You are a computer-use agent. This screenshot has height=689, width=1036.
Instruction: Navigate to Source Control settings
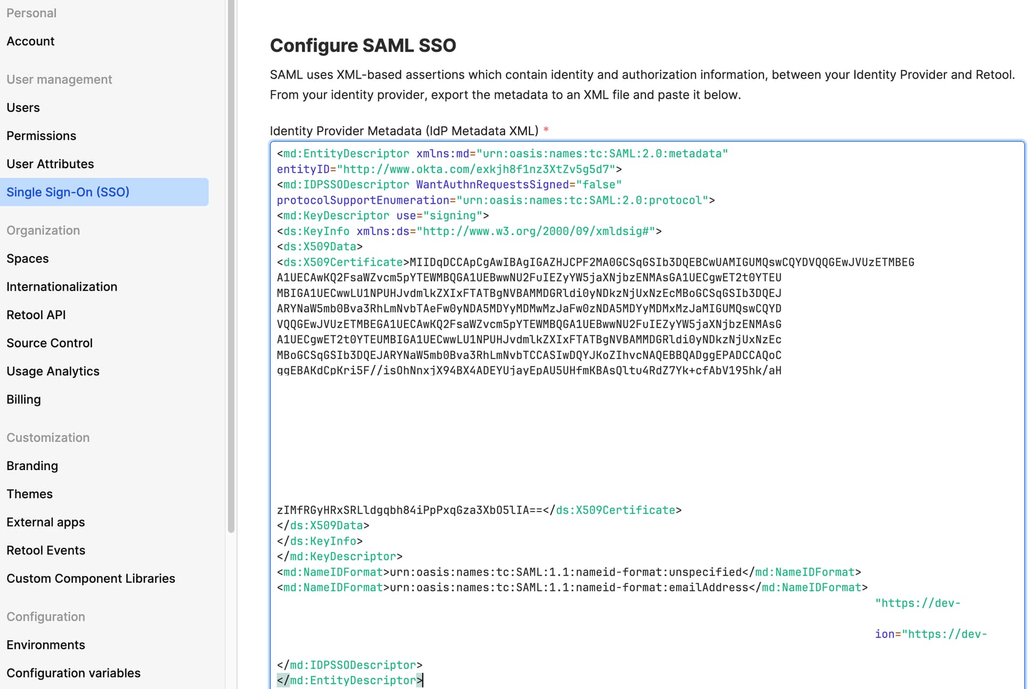point(49,343)
